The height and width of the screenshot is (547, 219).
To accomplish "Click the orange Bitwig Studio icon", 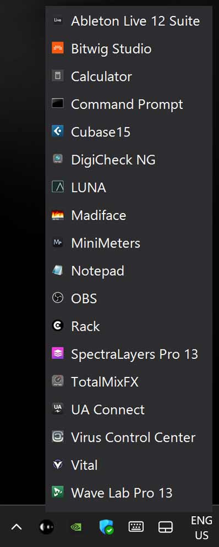I will click(58, 48).
